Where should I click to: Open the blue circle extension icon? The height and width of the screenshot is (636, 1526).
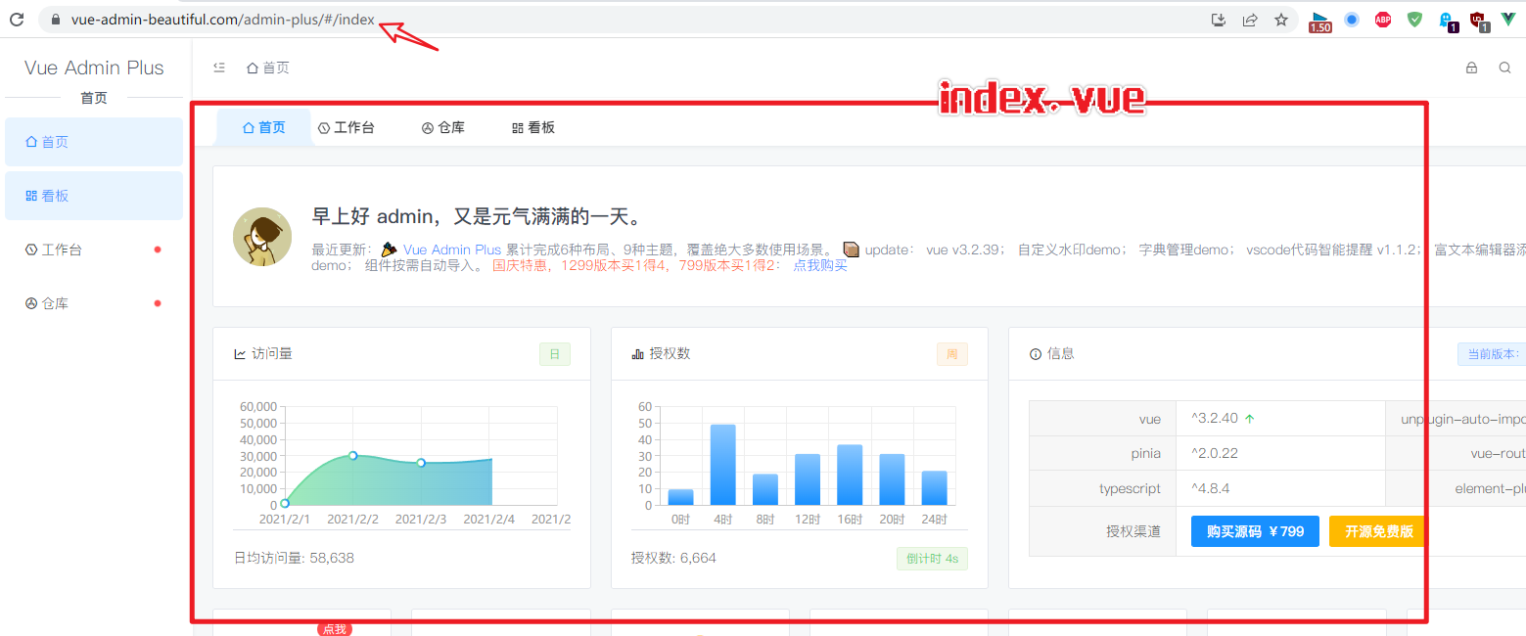coord(1352,20)
